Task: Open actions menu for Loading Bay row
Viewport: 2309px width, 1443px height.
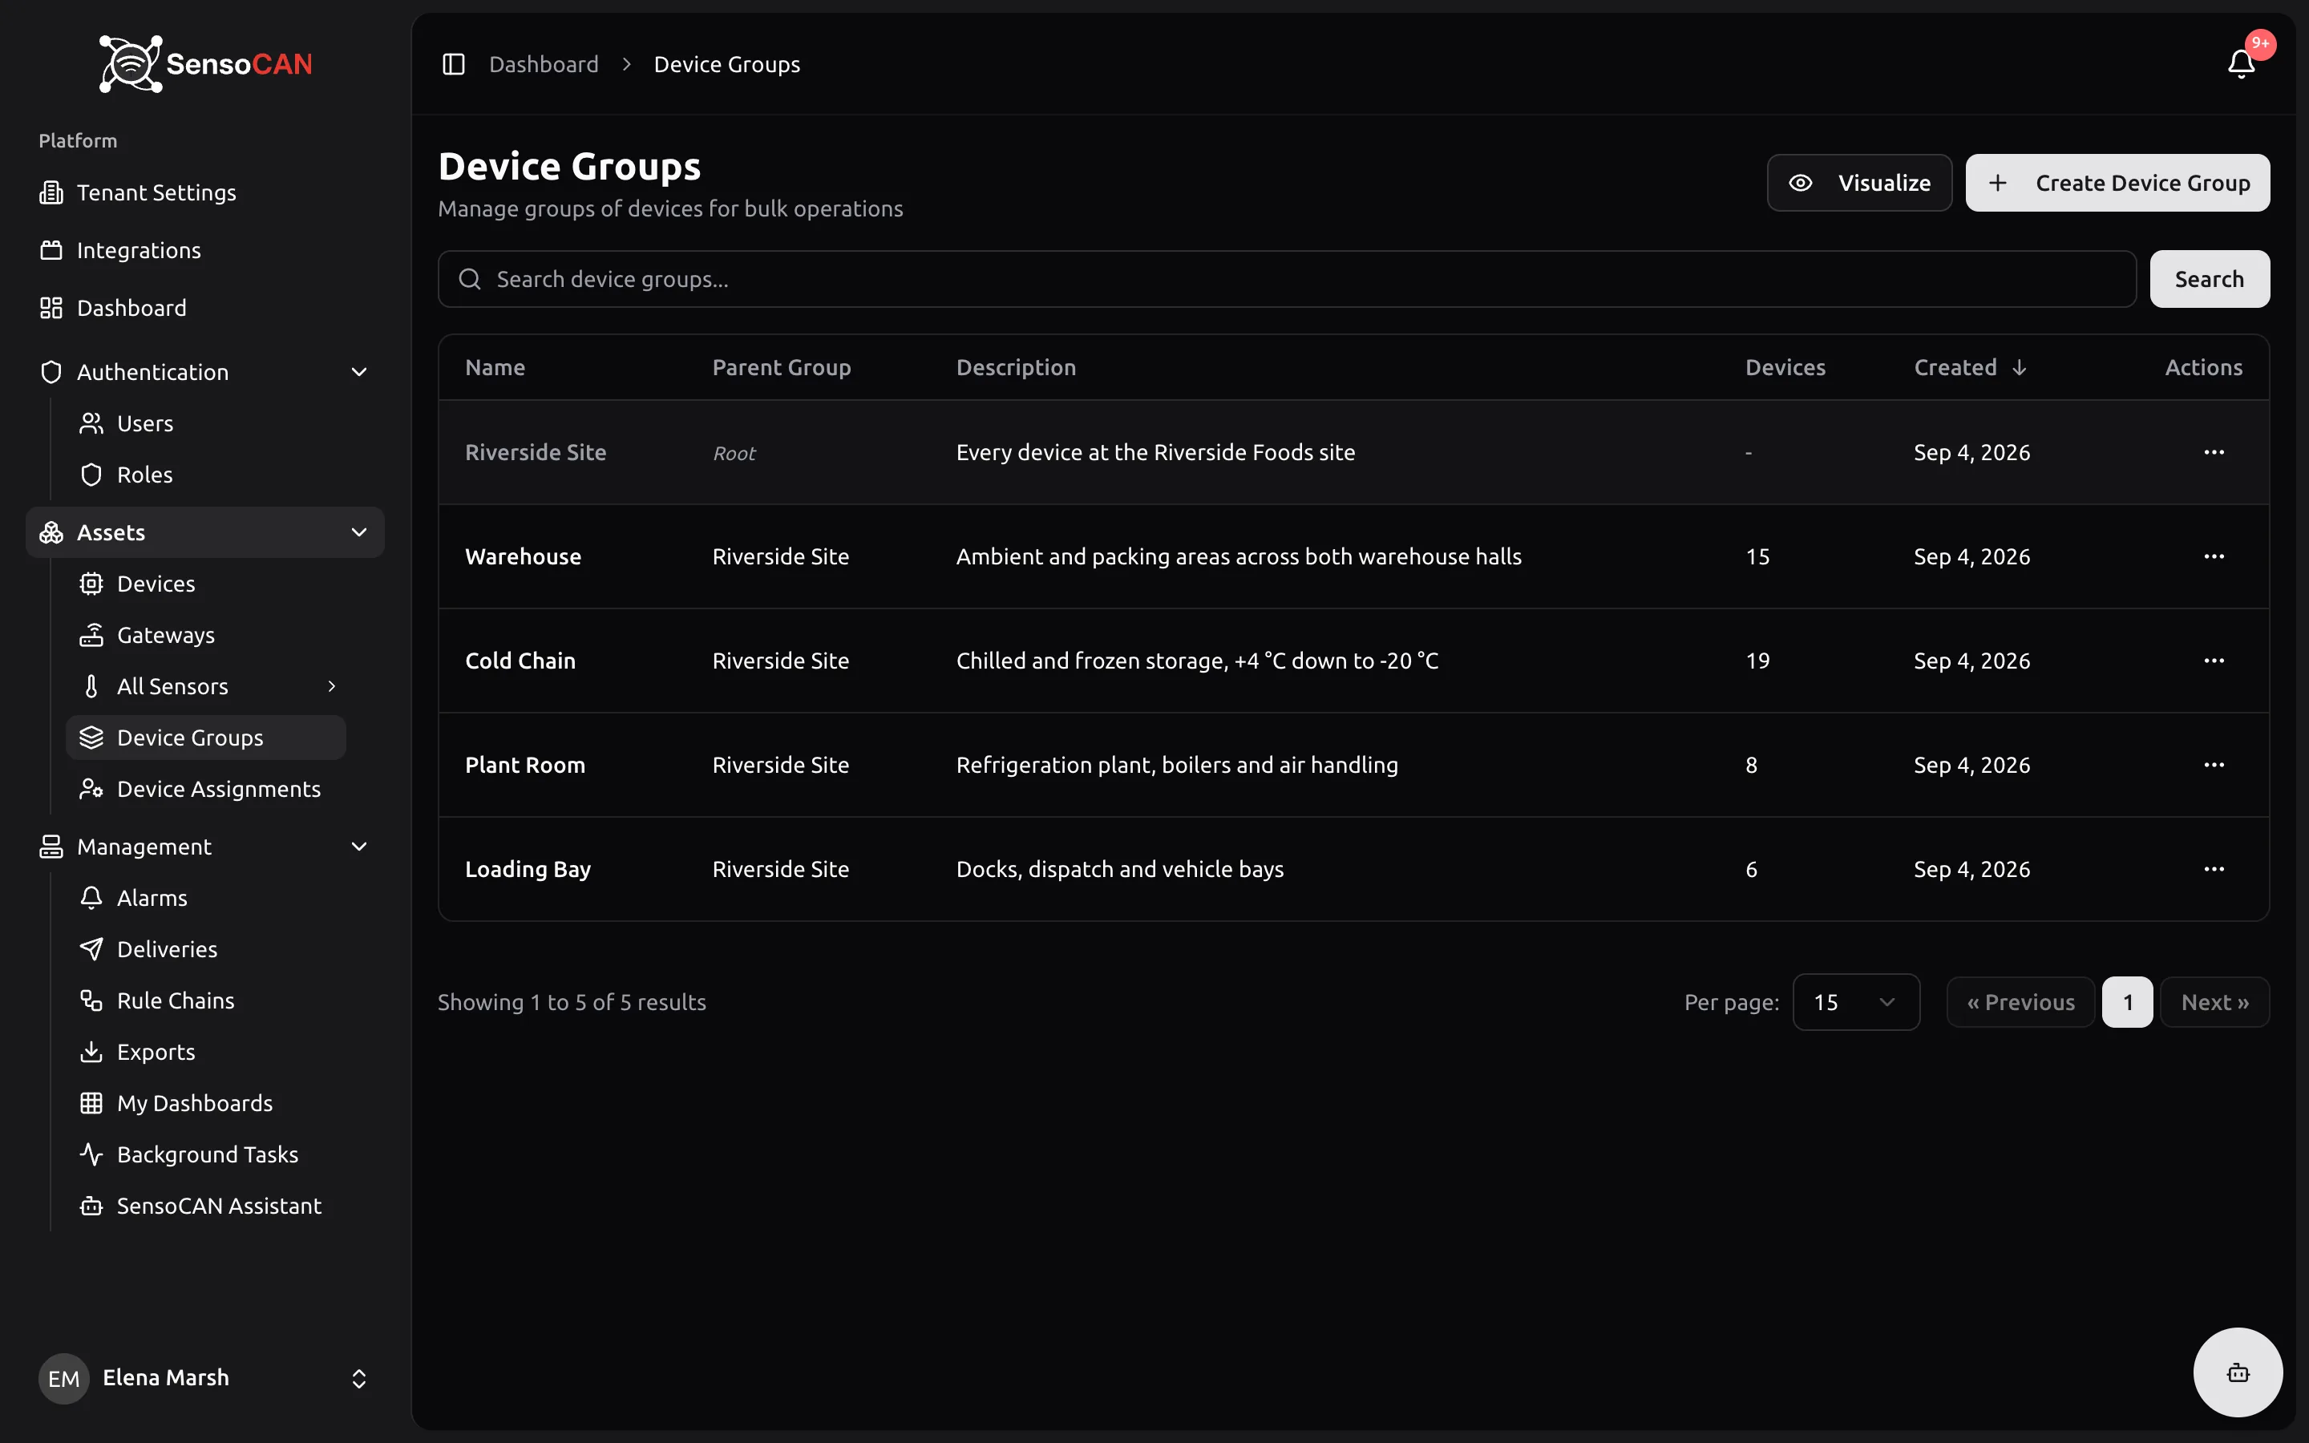Action: [2214, 870]
